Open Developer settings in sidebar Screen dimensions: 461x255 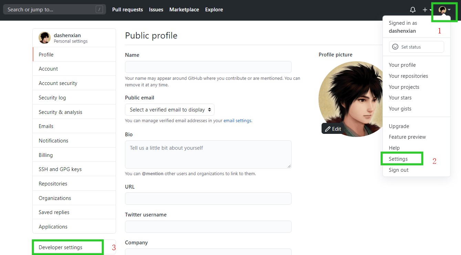point(61,247)
